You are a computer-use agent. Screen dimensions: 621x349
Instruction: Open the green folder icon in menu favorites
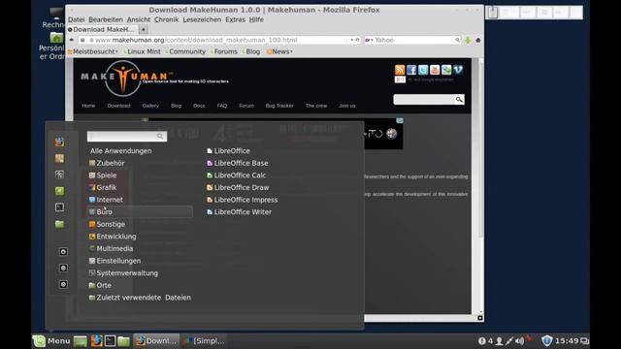coord(59,224)
